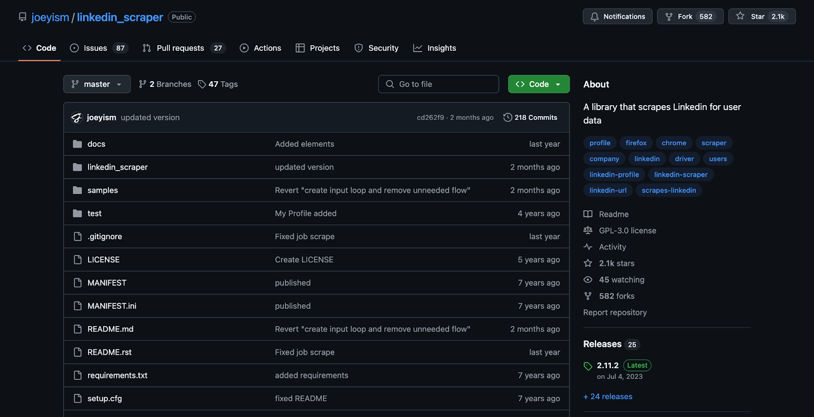Open the linkedin_scraper repository title link

point(120,17)
